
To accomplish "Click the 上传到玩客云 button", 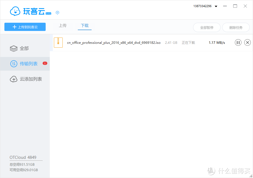I will coord(25,27).
